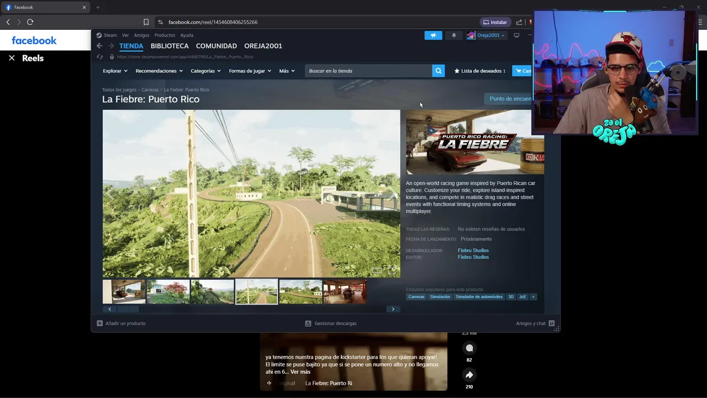The image size is (707, 398).
Task: Reload the browser page
Action: [x=30, y=22]
